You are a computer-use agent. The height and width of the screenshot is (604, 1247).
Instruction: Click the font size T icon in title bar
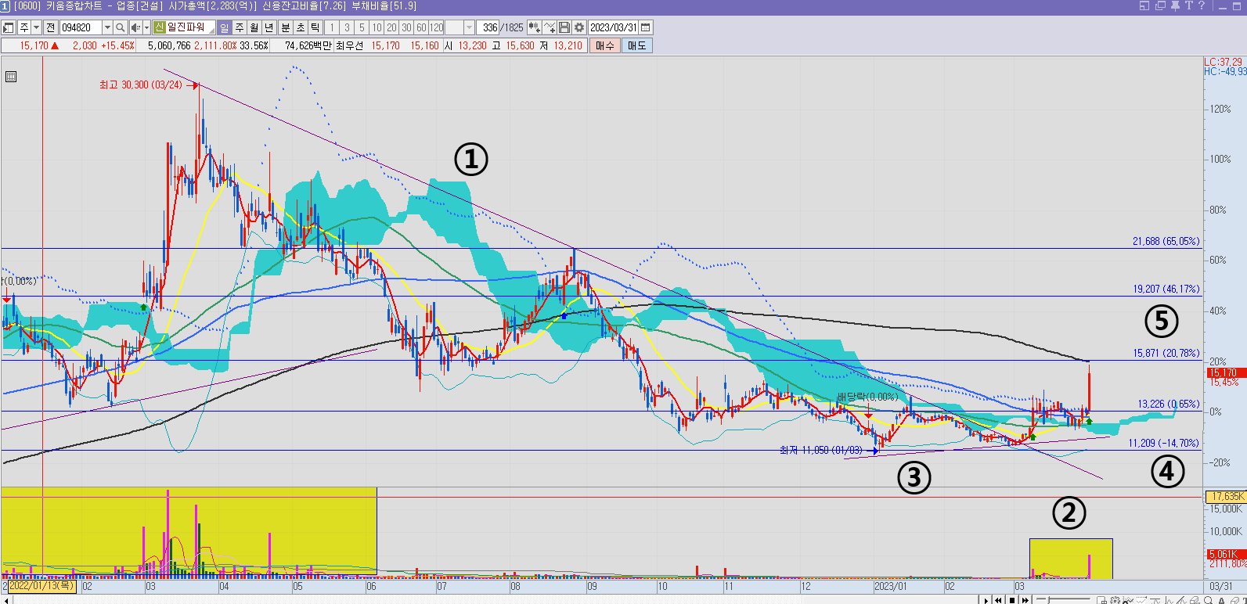(x=1188, y=5)
